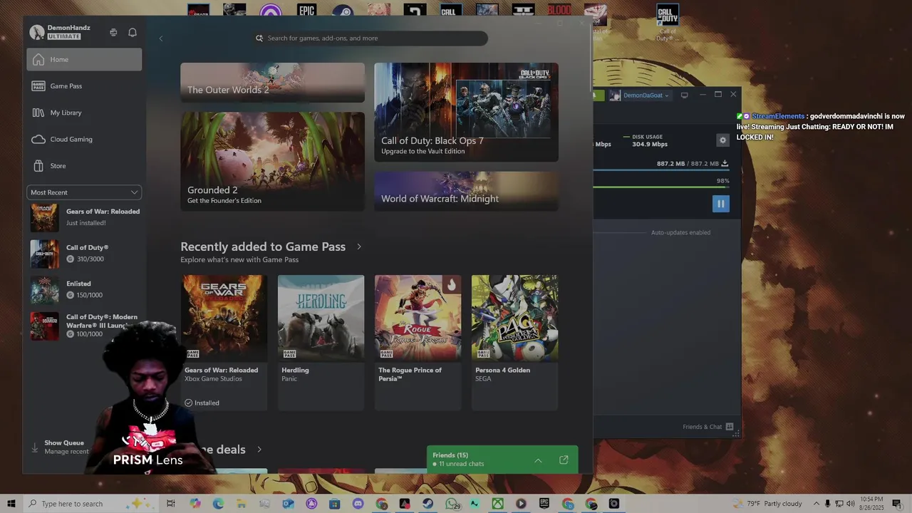Open the Call of Duty desktop shortcut
The height and width of the screenshot is (513, 912).
tap(668, 21)
